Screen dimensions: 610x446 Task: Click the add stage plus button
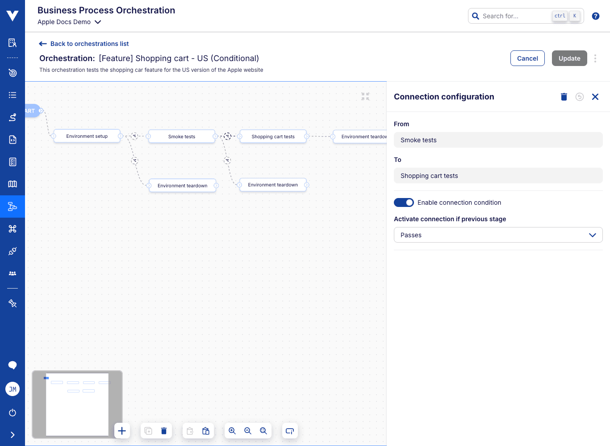tap(122, 431)
